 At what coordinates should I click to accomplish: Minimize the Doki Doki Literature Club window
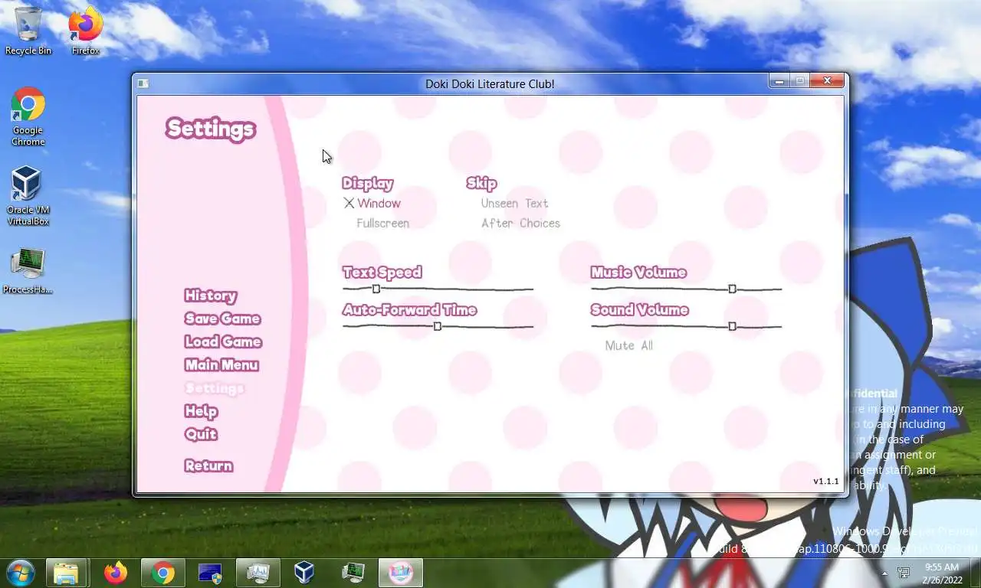click(x=779, y=81)
